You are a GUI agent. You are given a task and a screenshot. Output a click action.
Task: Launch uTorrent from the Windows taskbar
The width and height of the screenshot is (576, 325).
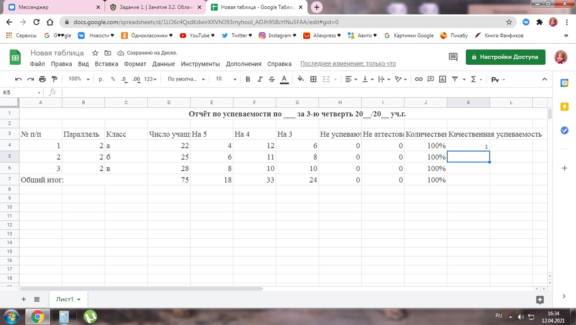coord(90,316)
